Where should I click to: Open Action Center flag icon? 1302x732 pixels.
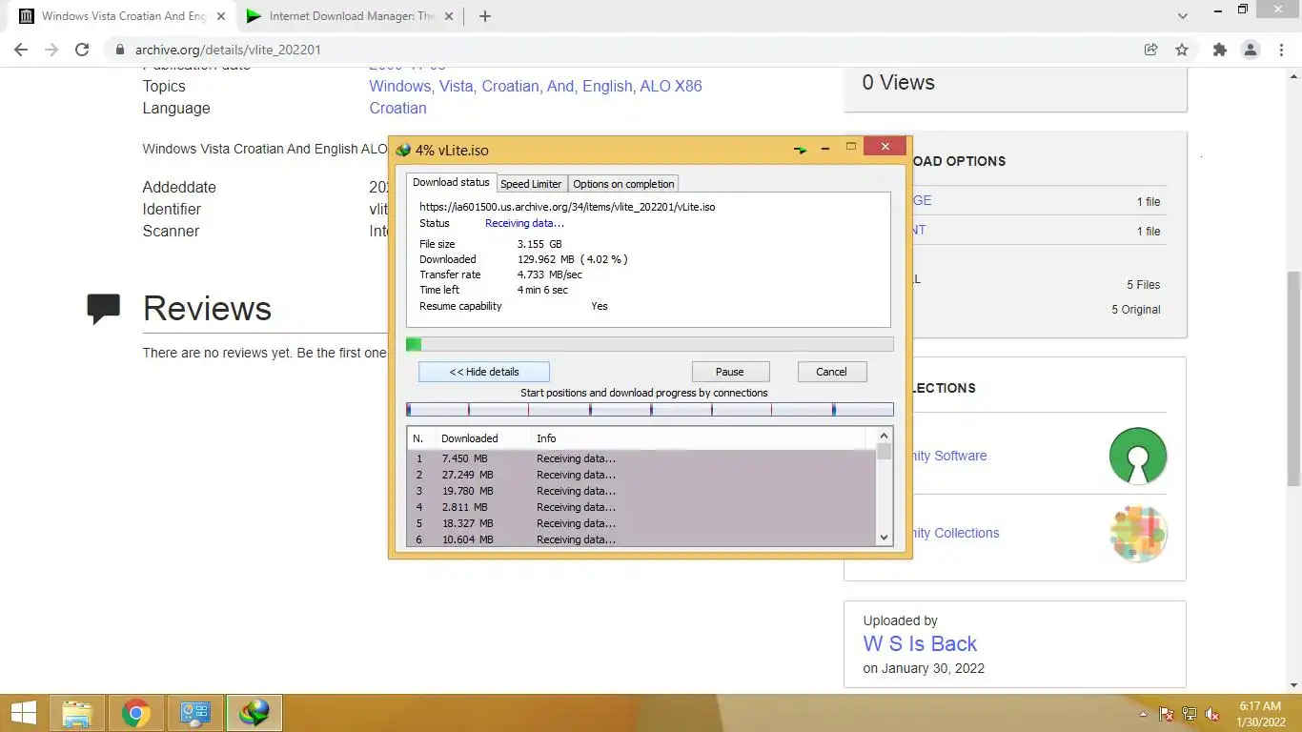(x=1167, y=714)
